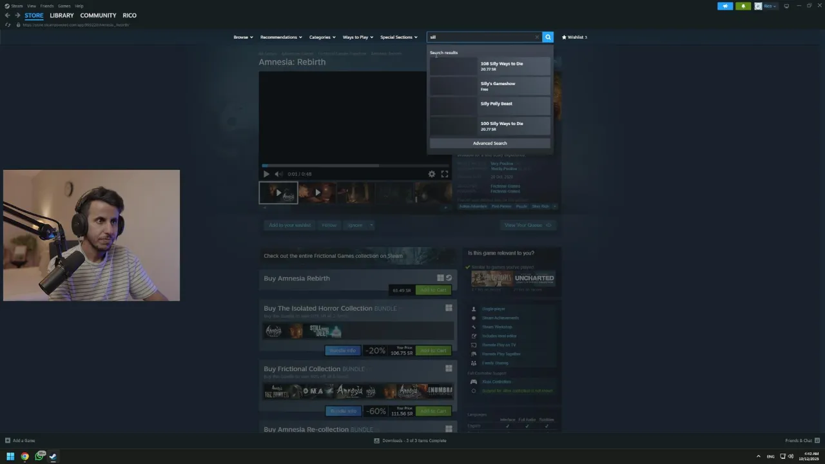Click Xbox Controllers gamepad icon
Image resolution: width=825 pixels, height=464 pixels.
point(474,382)
